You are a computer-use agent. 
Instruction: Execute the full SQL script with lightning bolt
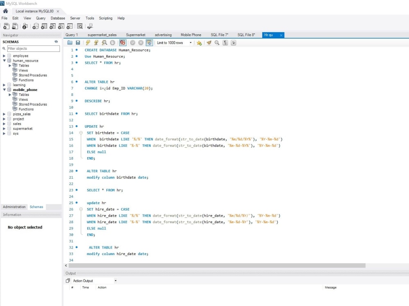pos(88,42)
